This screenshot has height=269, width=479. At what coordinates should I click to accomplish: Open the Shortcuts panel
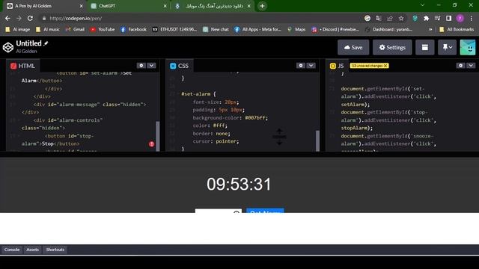pyautogui.click(x=55, y=250)
